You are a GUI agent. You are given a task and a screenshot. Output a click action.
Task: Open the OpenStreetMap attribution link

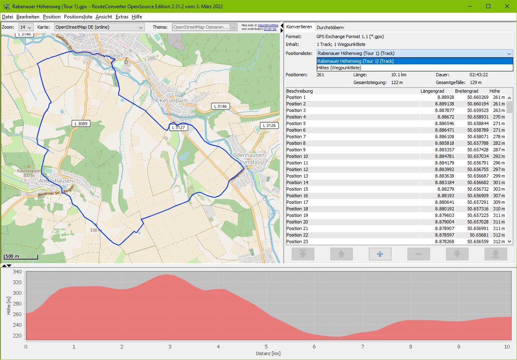click(268, 25)
